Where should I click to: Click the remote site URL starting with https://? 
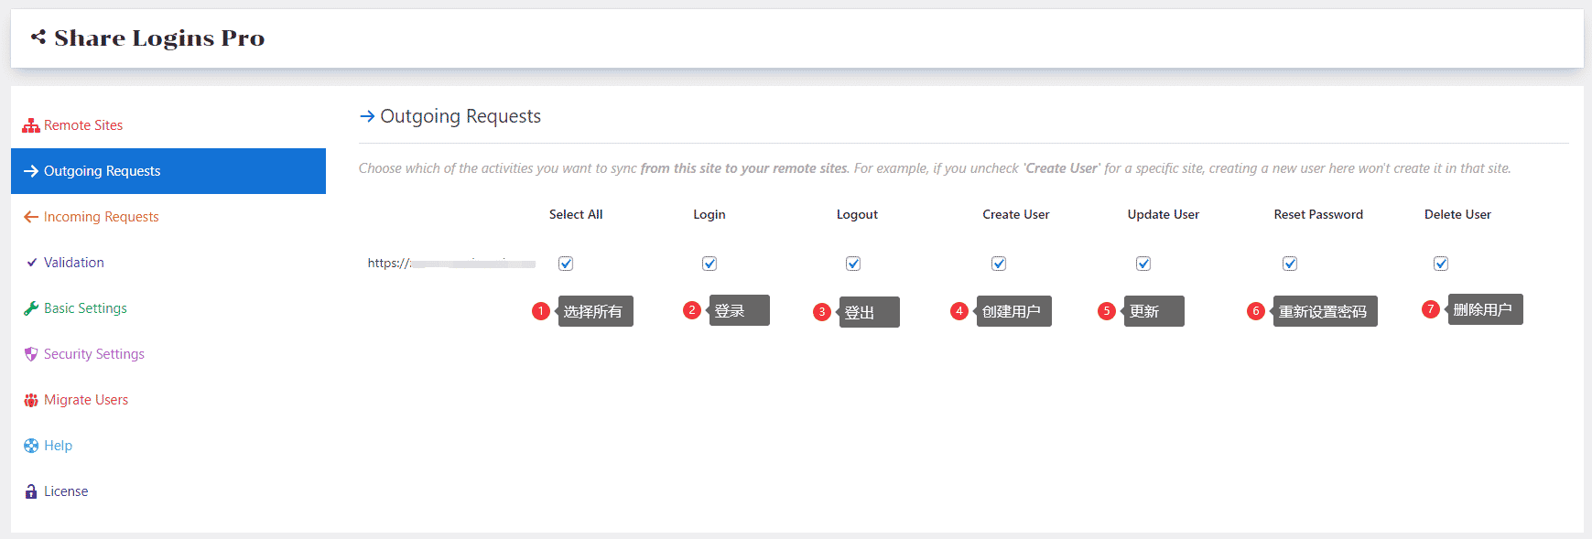click(451, 264)
